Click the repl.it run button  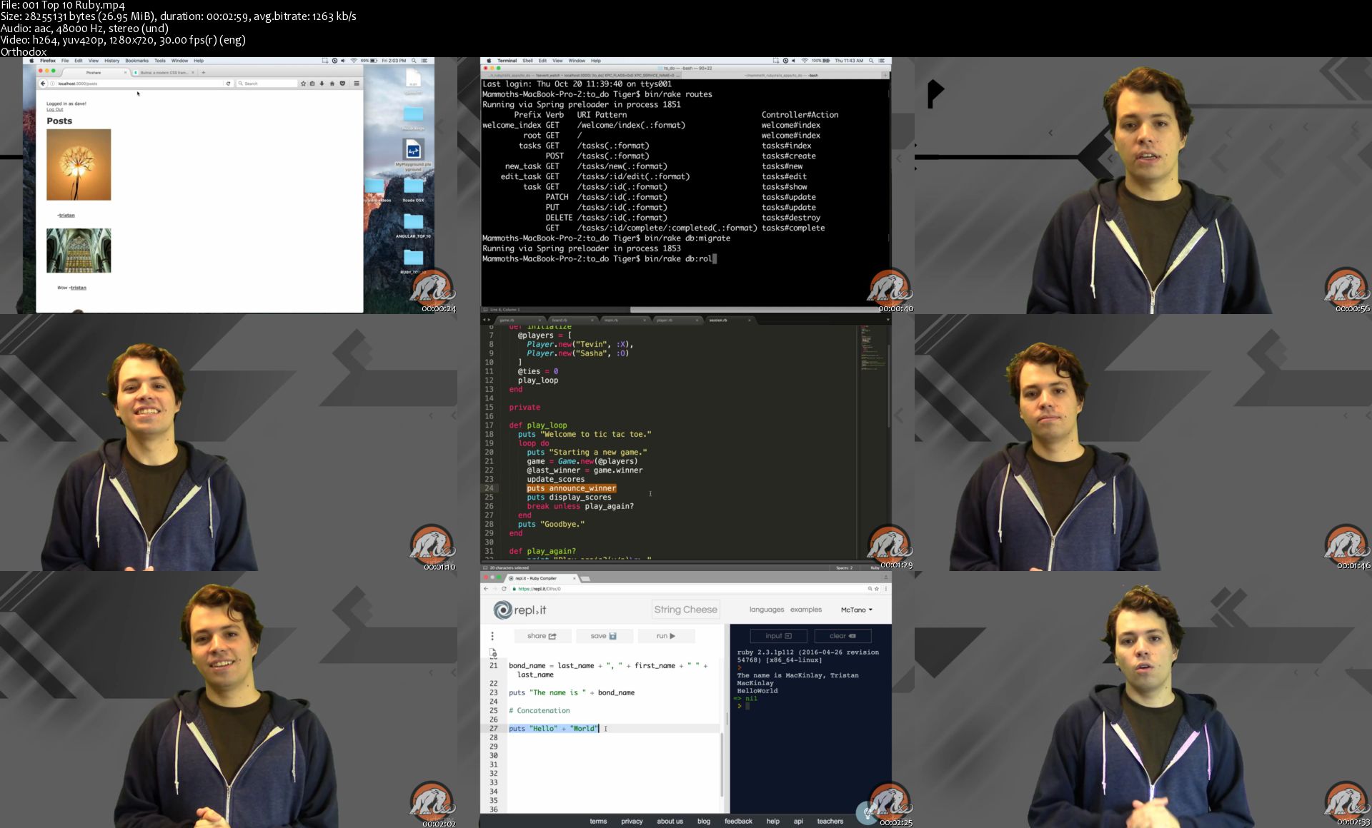(x=665, y=637)
